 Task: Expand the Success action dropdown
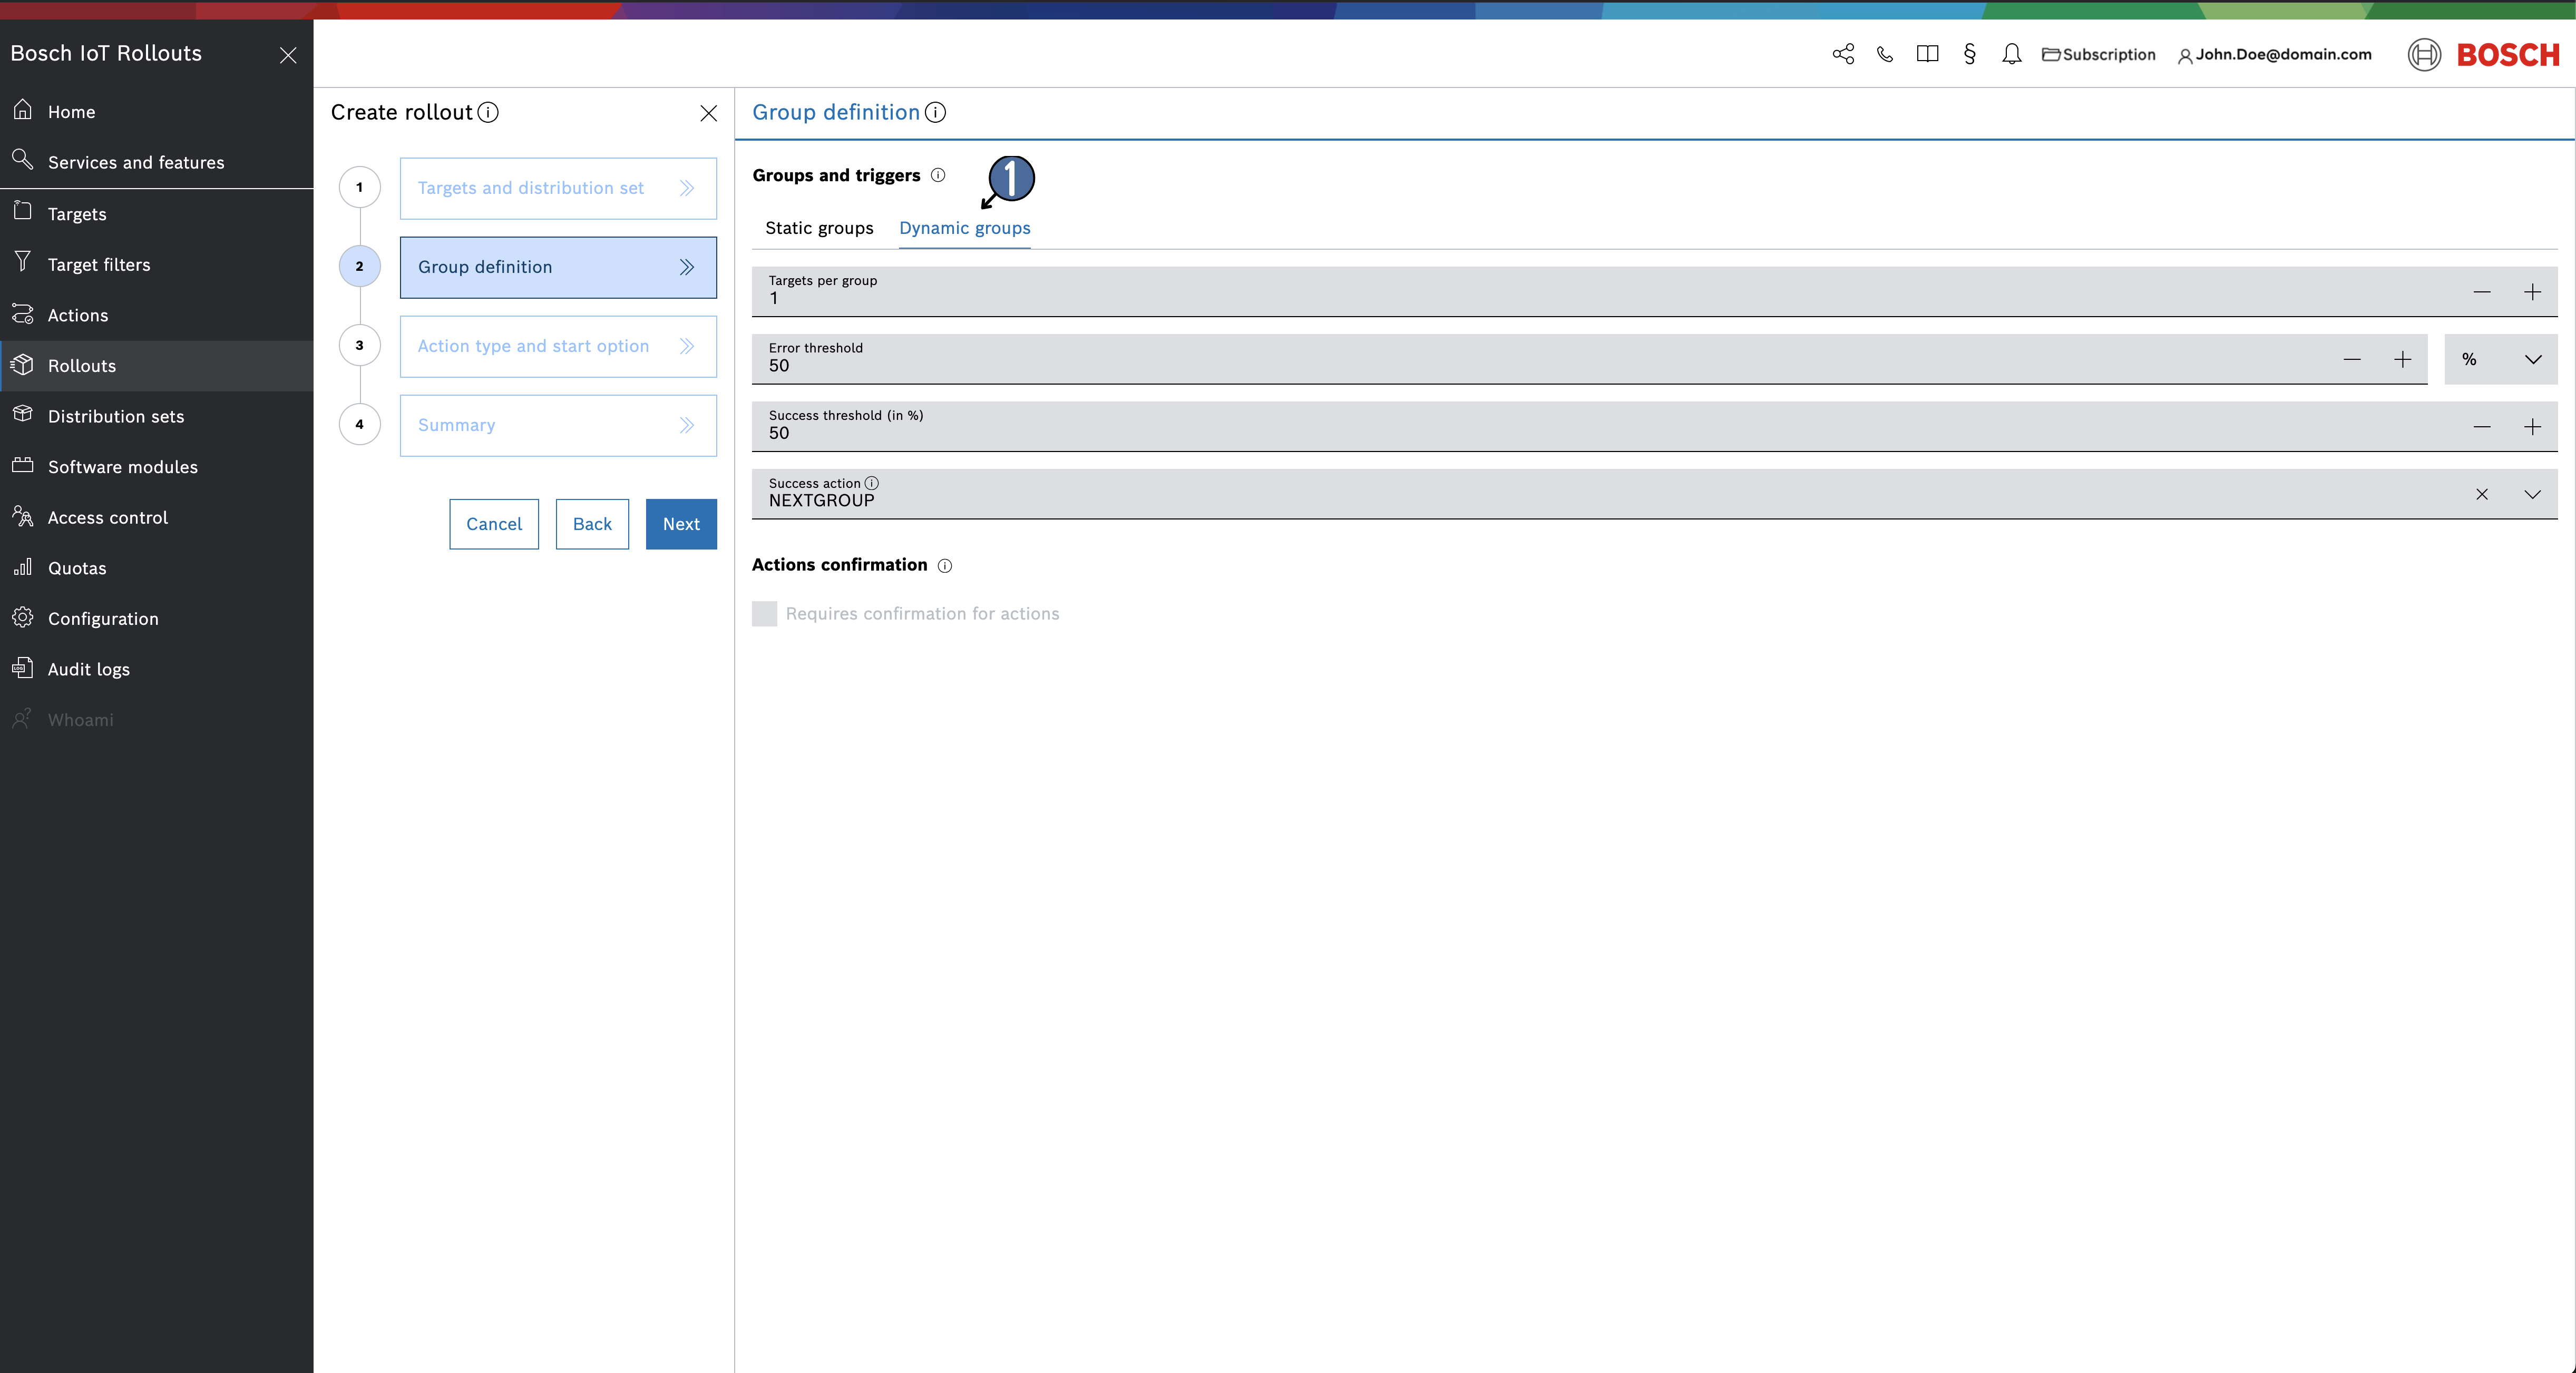point(2532,495)
